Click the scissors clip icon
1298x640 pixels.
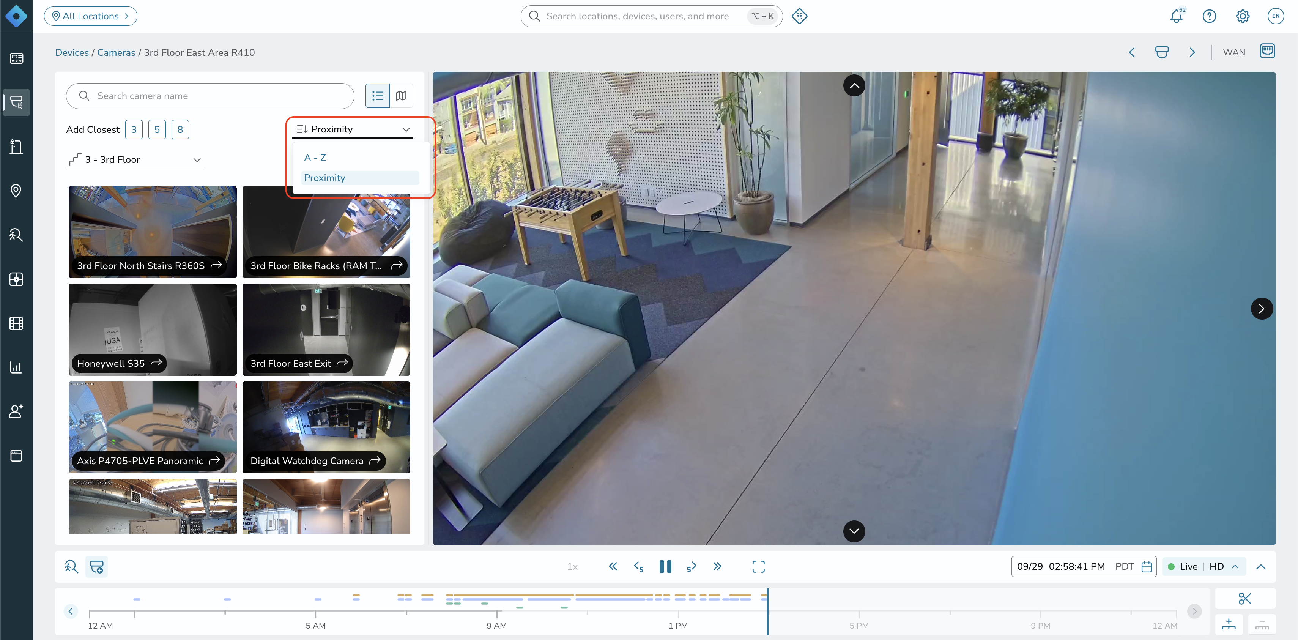point(1244,598)
